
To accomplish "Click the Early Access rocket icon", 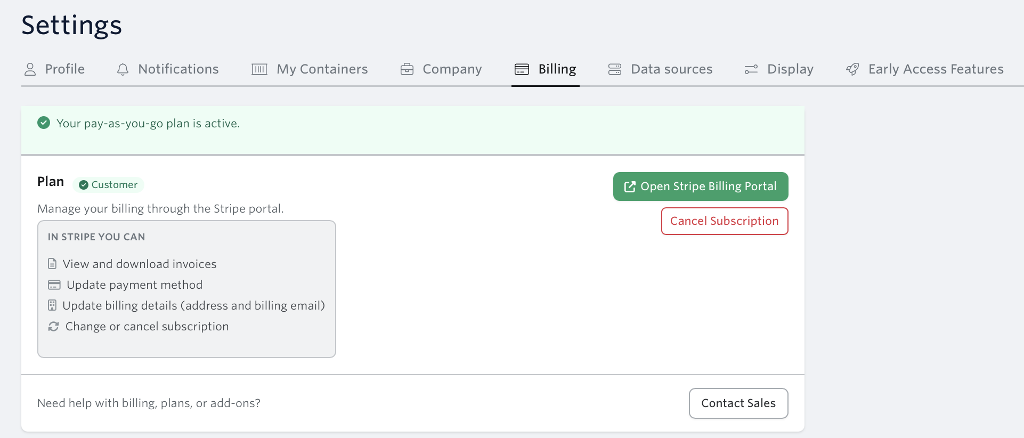I will (852, 69).
